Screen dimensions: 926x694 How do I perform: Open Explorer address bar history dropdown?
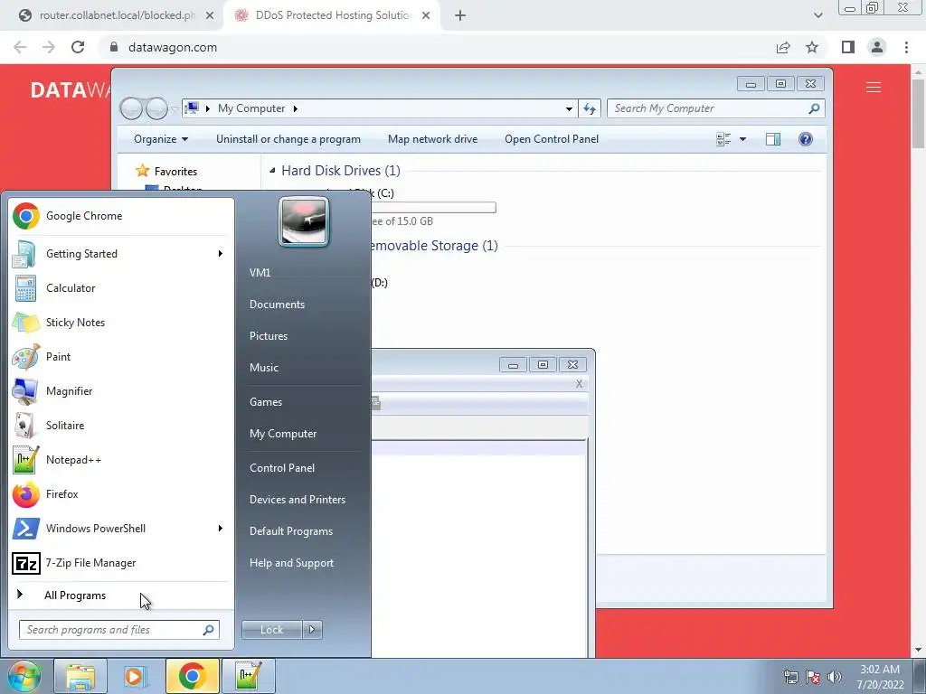569,108
